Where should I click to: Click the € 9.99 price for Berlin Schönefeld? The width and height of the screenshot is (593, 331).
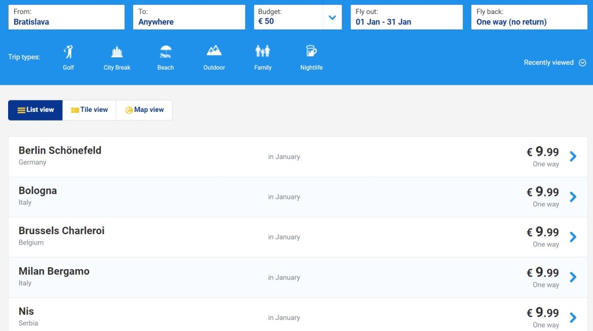543,151
